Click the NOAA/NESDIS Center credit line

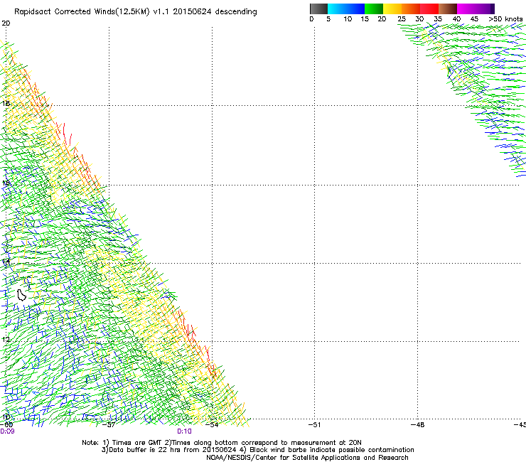[307, 458]
